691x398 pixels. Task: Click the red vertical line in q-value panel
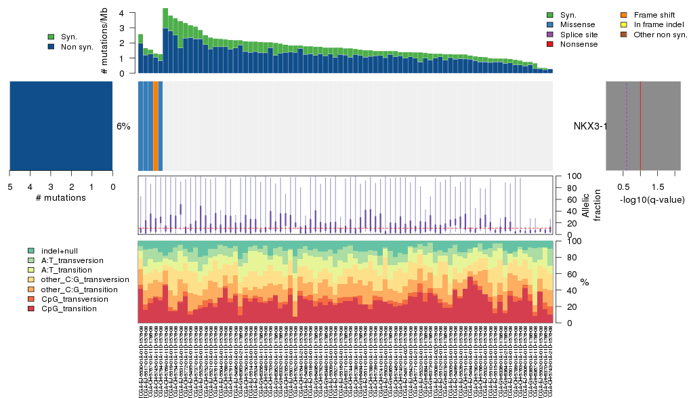[641, 126]
